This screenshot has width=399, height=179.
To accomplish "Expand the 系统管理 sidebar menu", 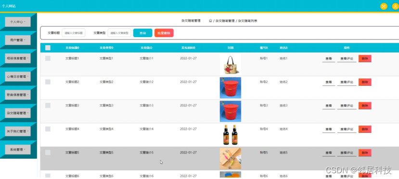I will pos(18,150).
